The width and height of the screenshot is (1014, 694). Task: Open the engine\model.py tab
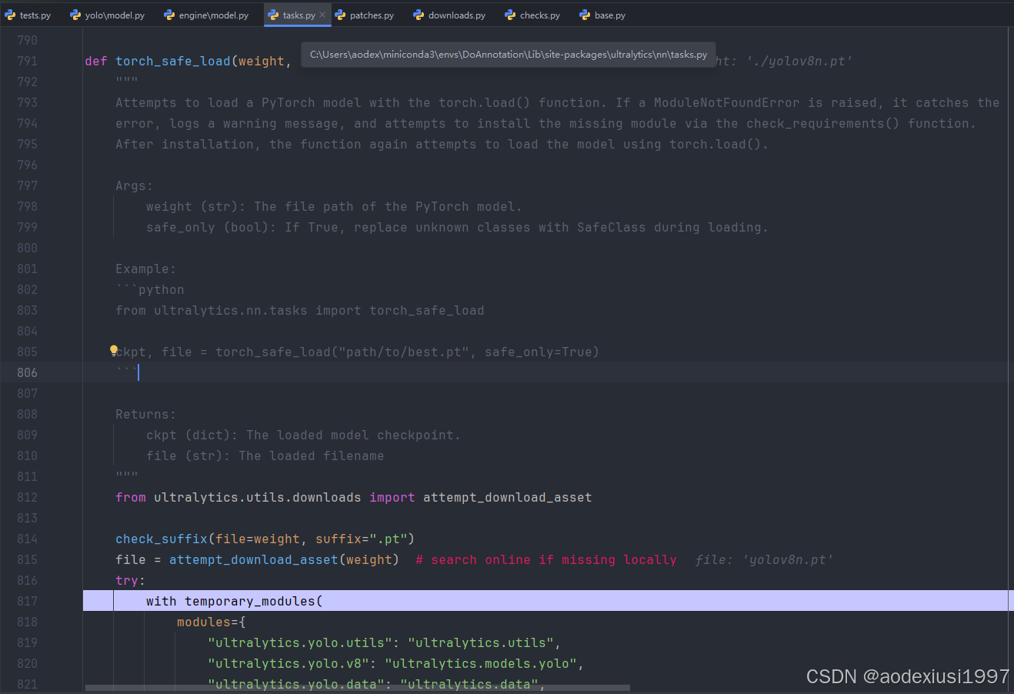[206, 15]
